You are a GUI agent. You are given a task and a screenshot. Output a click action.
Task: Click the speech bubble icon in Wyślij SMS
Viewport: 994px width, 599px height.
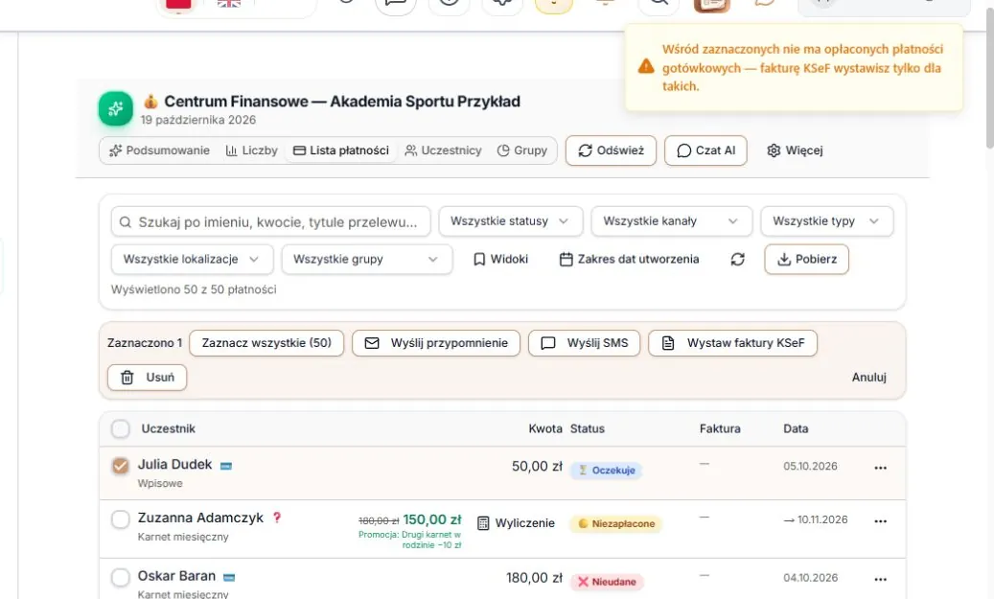pos(548,343)
